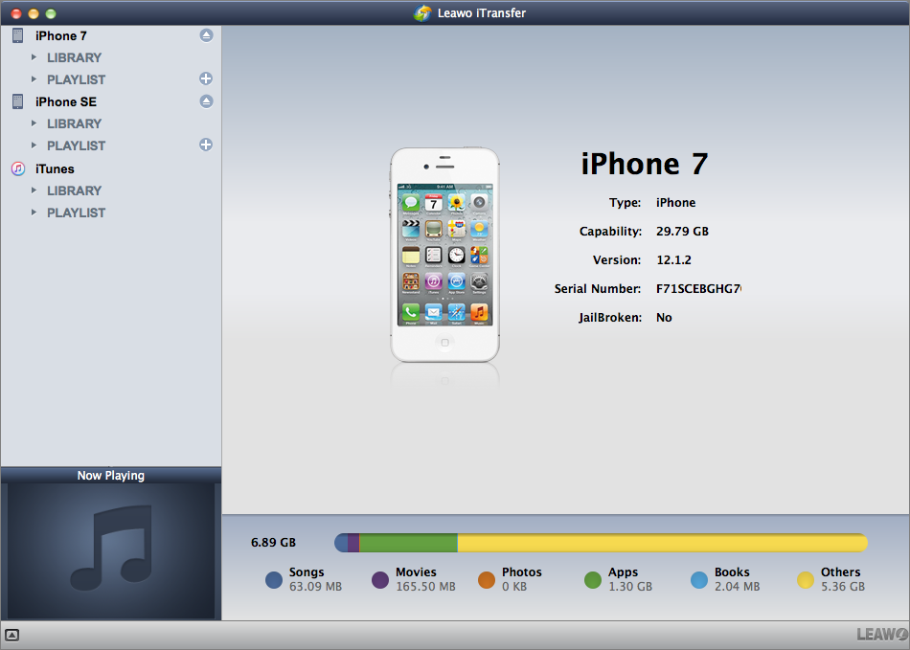Click the iPhone 7 device icon in sidebar
Viewport: 910px width, 650px height.
point(18,35)
